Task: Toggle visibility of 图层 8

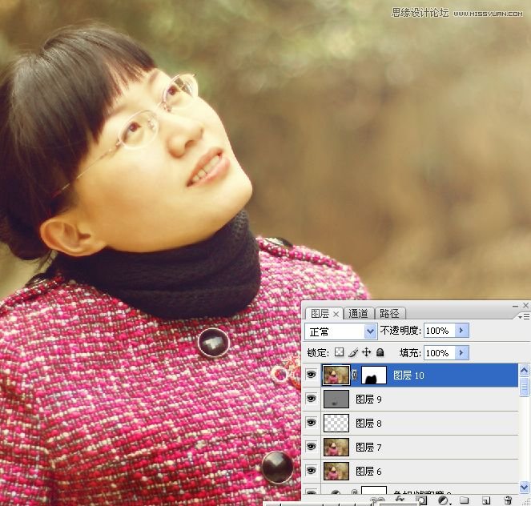Action: 312,423
